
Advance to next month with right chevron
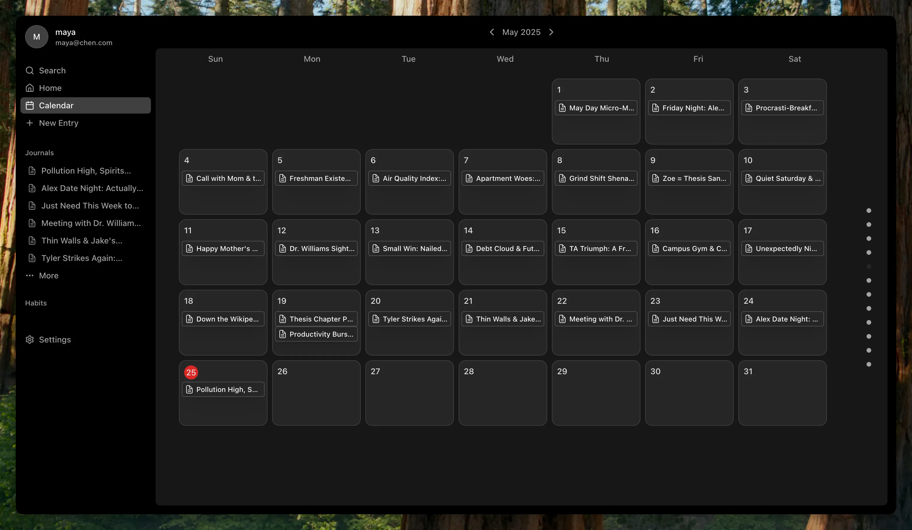[551, 32]
